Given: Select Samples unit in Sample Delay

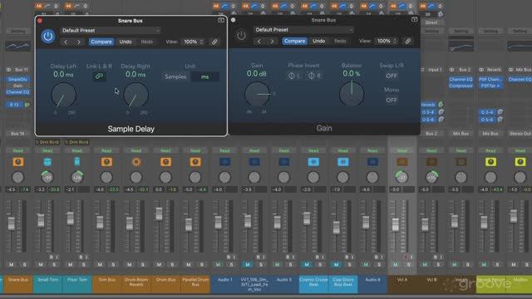Looking at the screenshot, I should (x=175, y=77).
